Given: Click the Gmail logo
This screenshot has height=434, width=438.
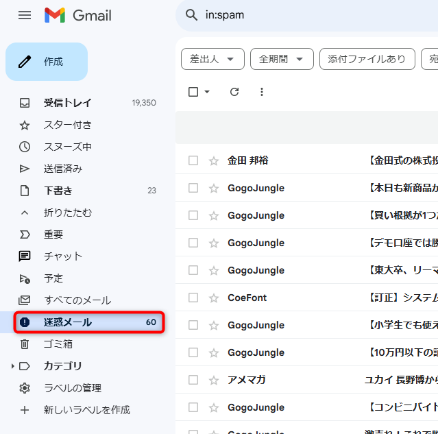Looking at the screenshot, I should tap(78, 15).
